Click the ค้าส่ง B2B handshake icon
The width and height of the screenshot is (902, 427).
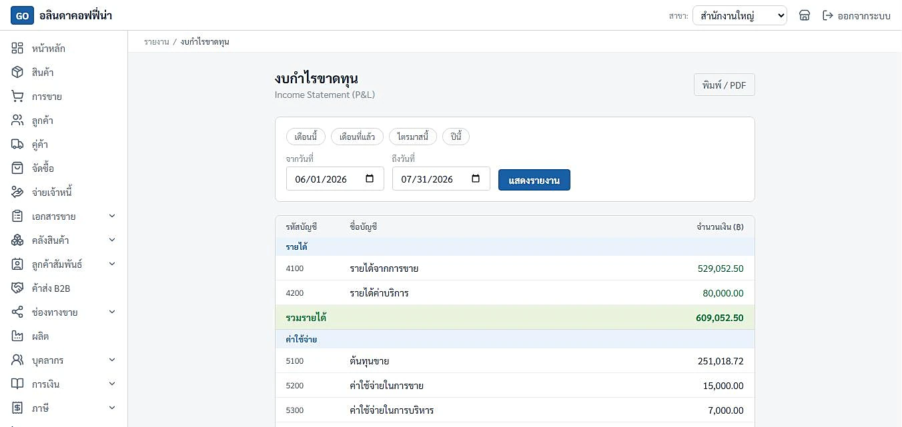click(17, 288)
